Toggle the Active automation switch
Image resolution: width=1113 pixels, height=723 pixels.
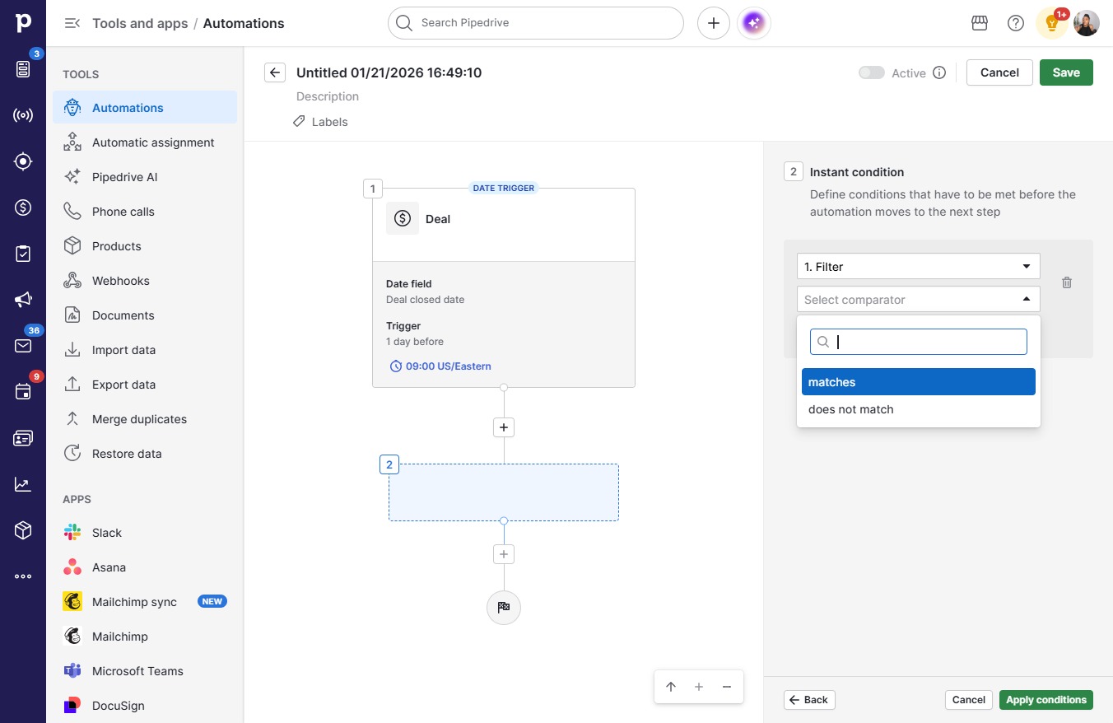(871, 72)
